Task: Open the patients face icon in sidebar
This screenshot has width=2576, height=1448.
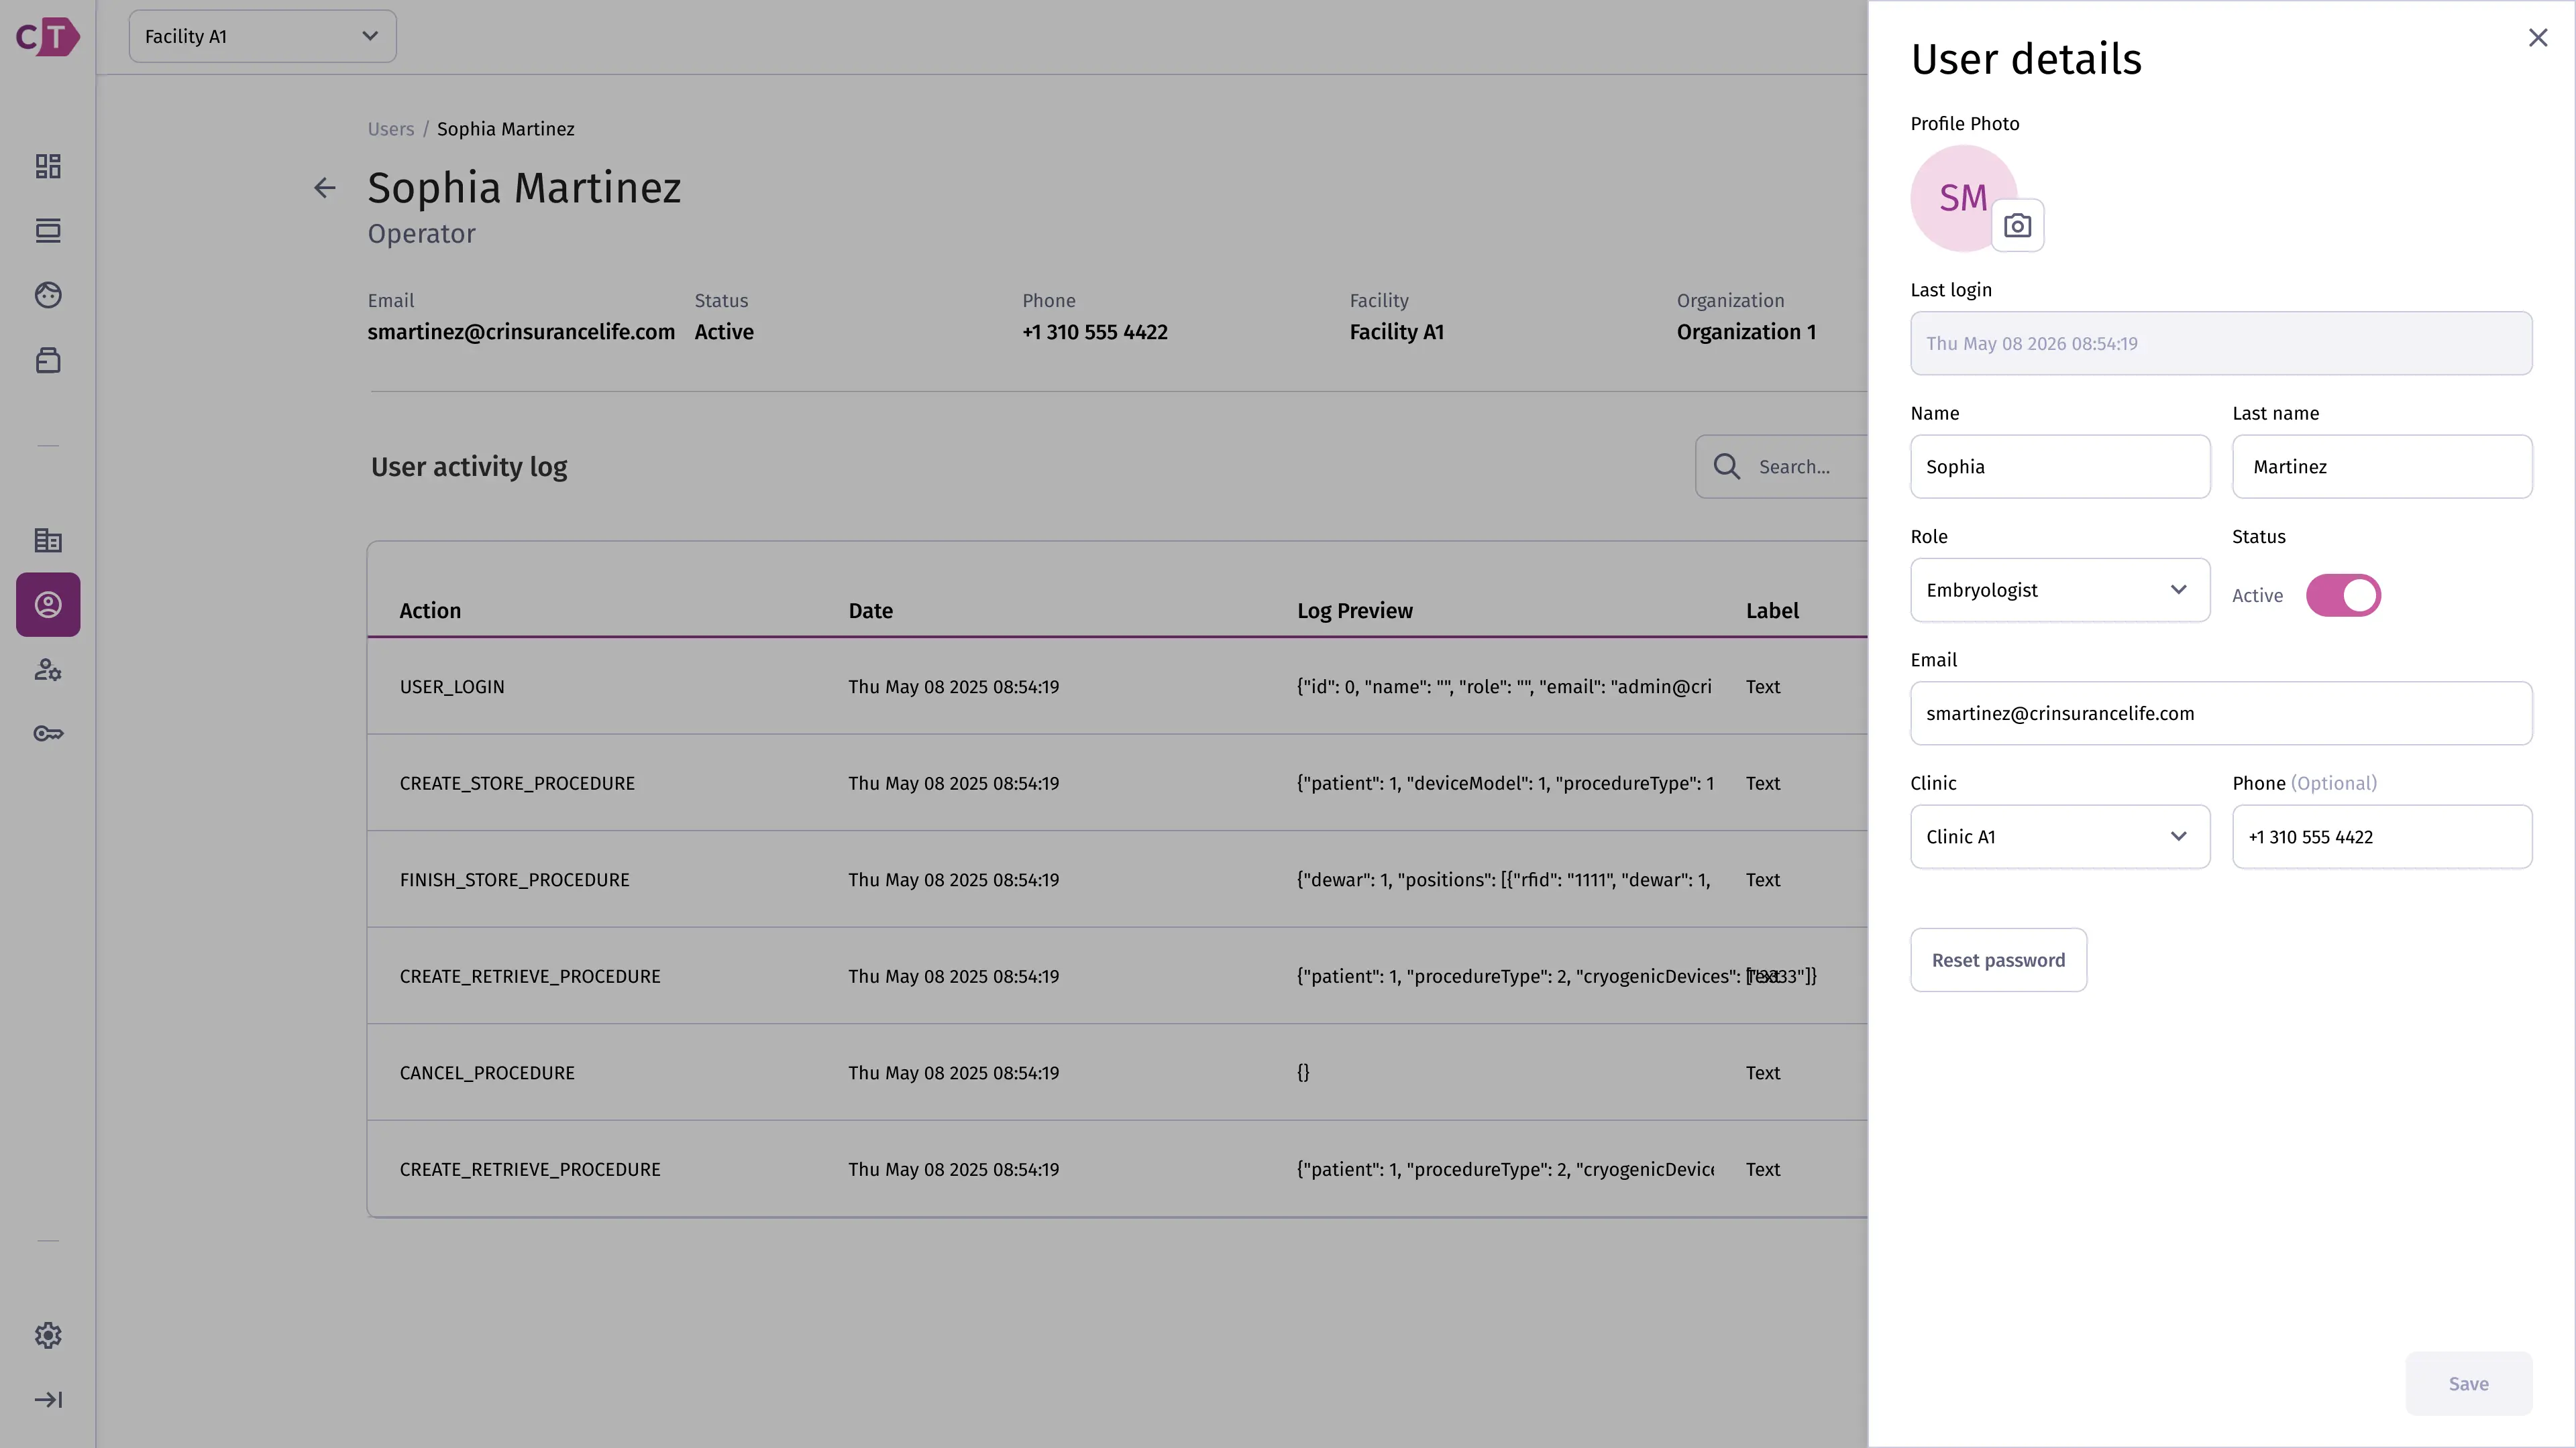Action: click(x=48, y=295)
